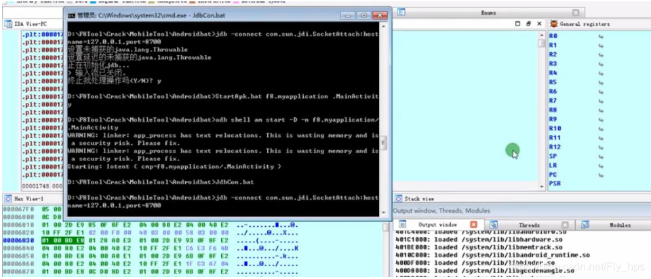Switch to the Threads tab
651x279 pixels.
tap(529, 225)
